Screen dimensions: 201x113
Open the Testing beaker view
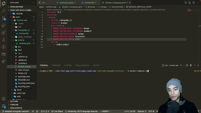3,40
